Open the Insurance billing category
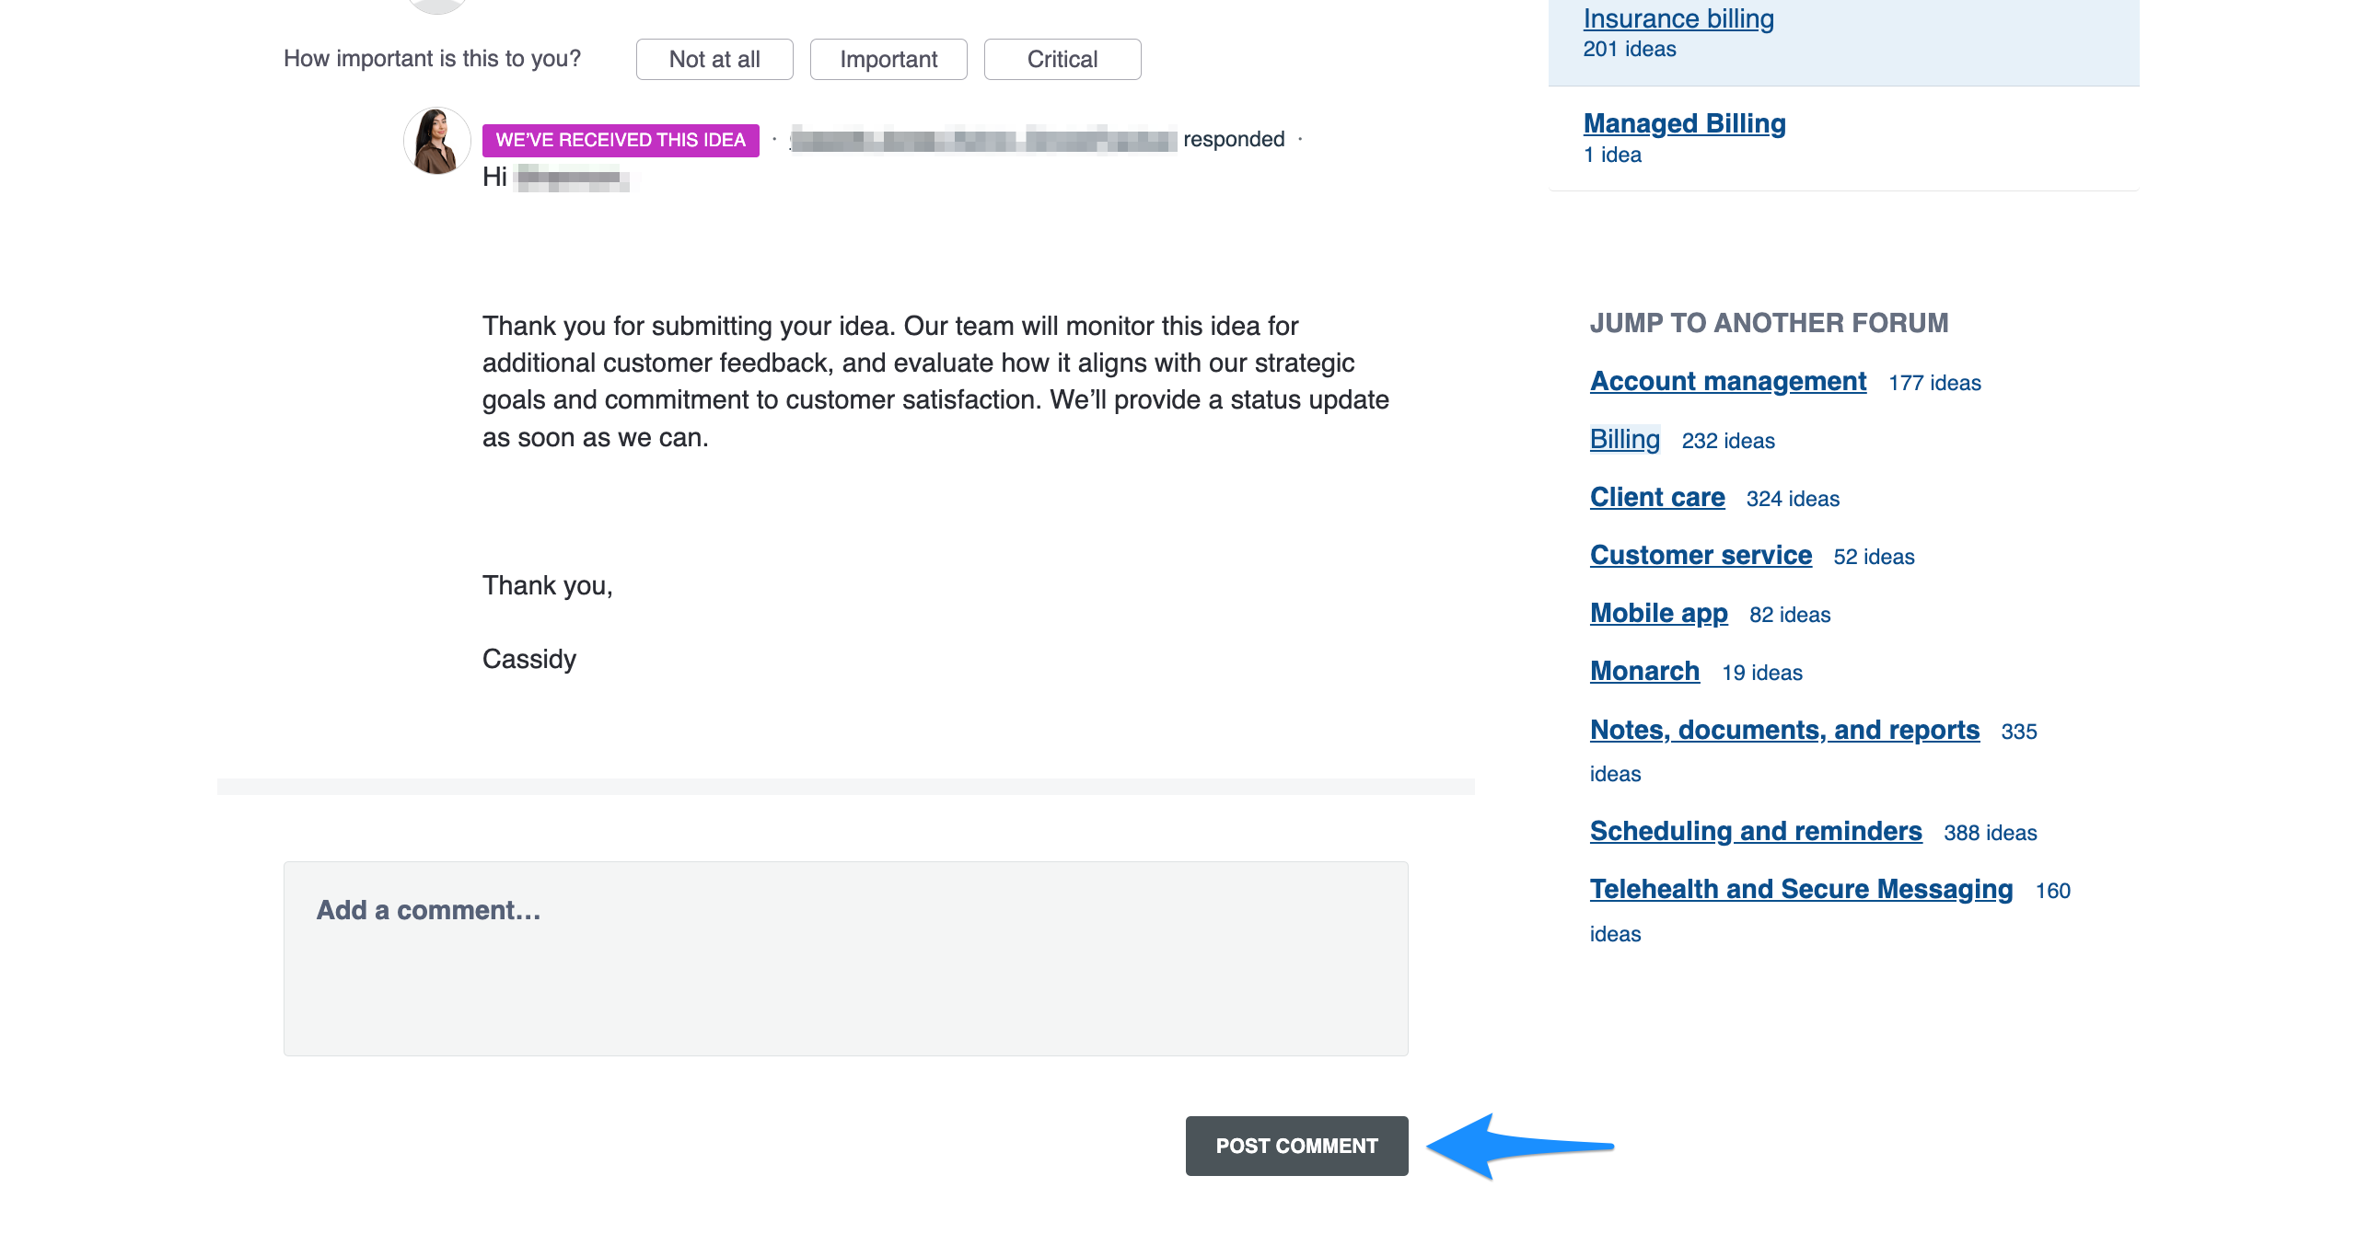The width and height of the screenshot is (2357, 1245). [x=1678, y=18]
